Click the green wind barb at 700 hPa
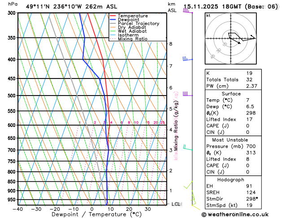Screen dimensions: 282x218 [x=188, y=147]
